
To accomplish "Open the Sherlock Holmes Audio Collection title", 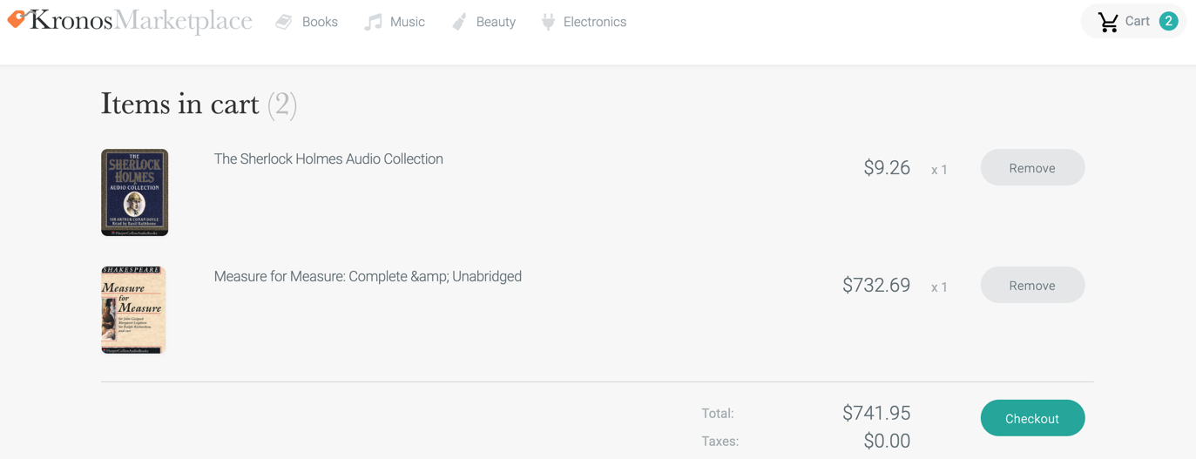I will (328, 159).
